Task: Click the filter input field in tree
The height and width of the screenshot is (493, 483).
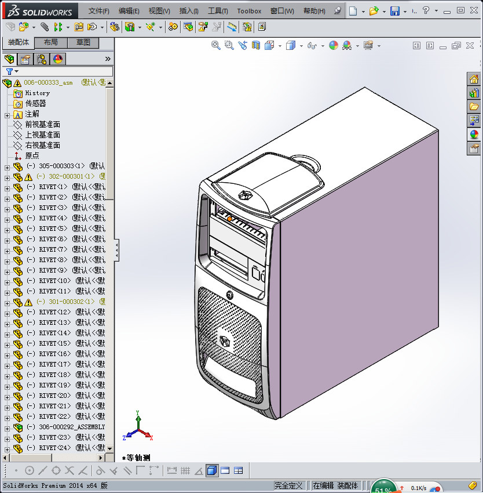Action: click(65, 72)
